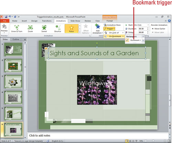Click the 74% zoom level
Screen dimensions: 172x143
141,141
